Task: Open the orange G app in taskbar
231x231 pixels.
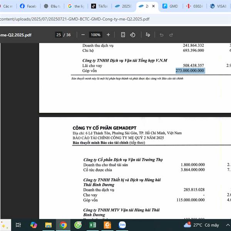Action: pyautogui.click(x=107, y=225)
